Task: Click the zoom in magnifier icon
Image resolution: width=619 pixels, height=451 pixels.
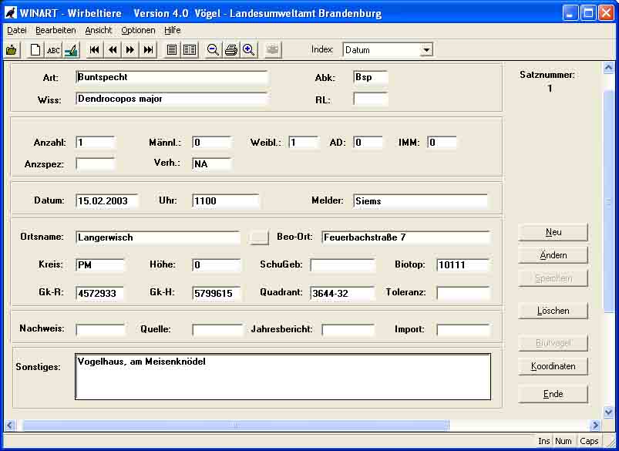Action: tap(248, 50)
